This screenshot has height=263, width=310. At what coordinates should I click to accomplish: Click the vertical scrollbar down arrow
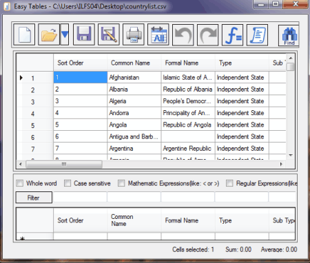(x=291, y=156)
